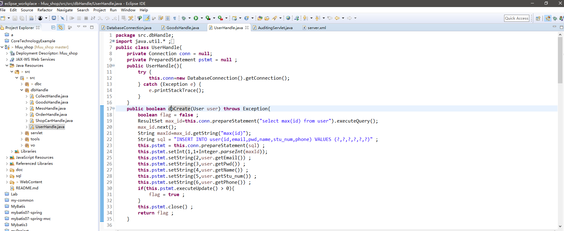Open the Refactor menu
Screen dimensions: 564x231
click(x=45, y=10)
